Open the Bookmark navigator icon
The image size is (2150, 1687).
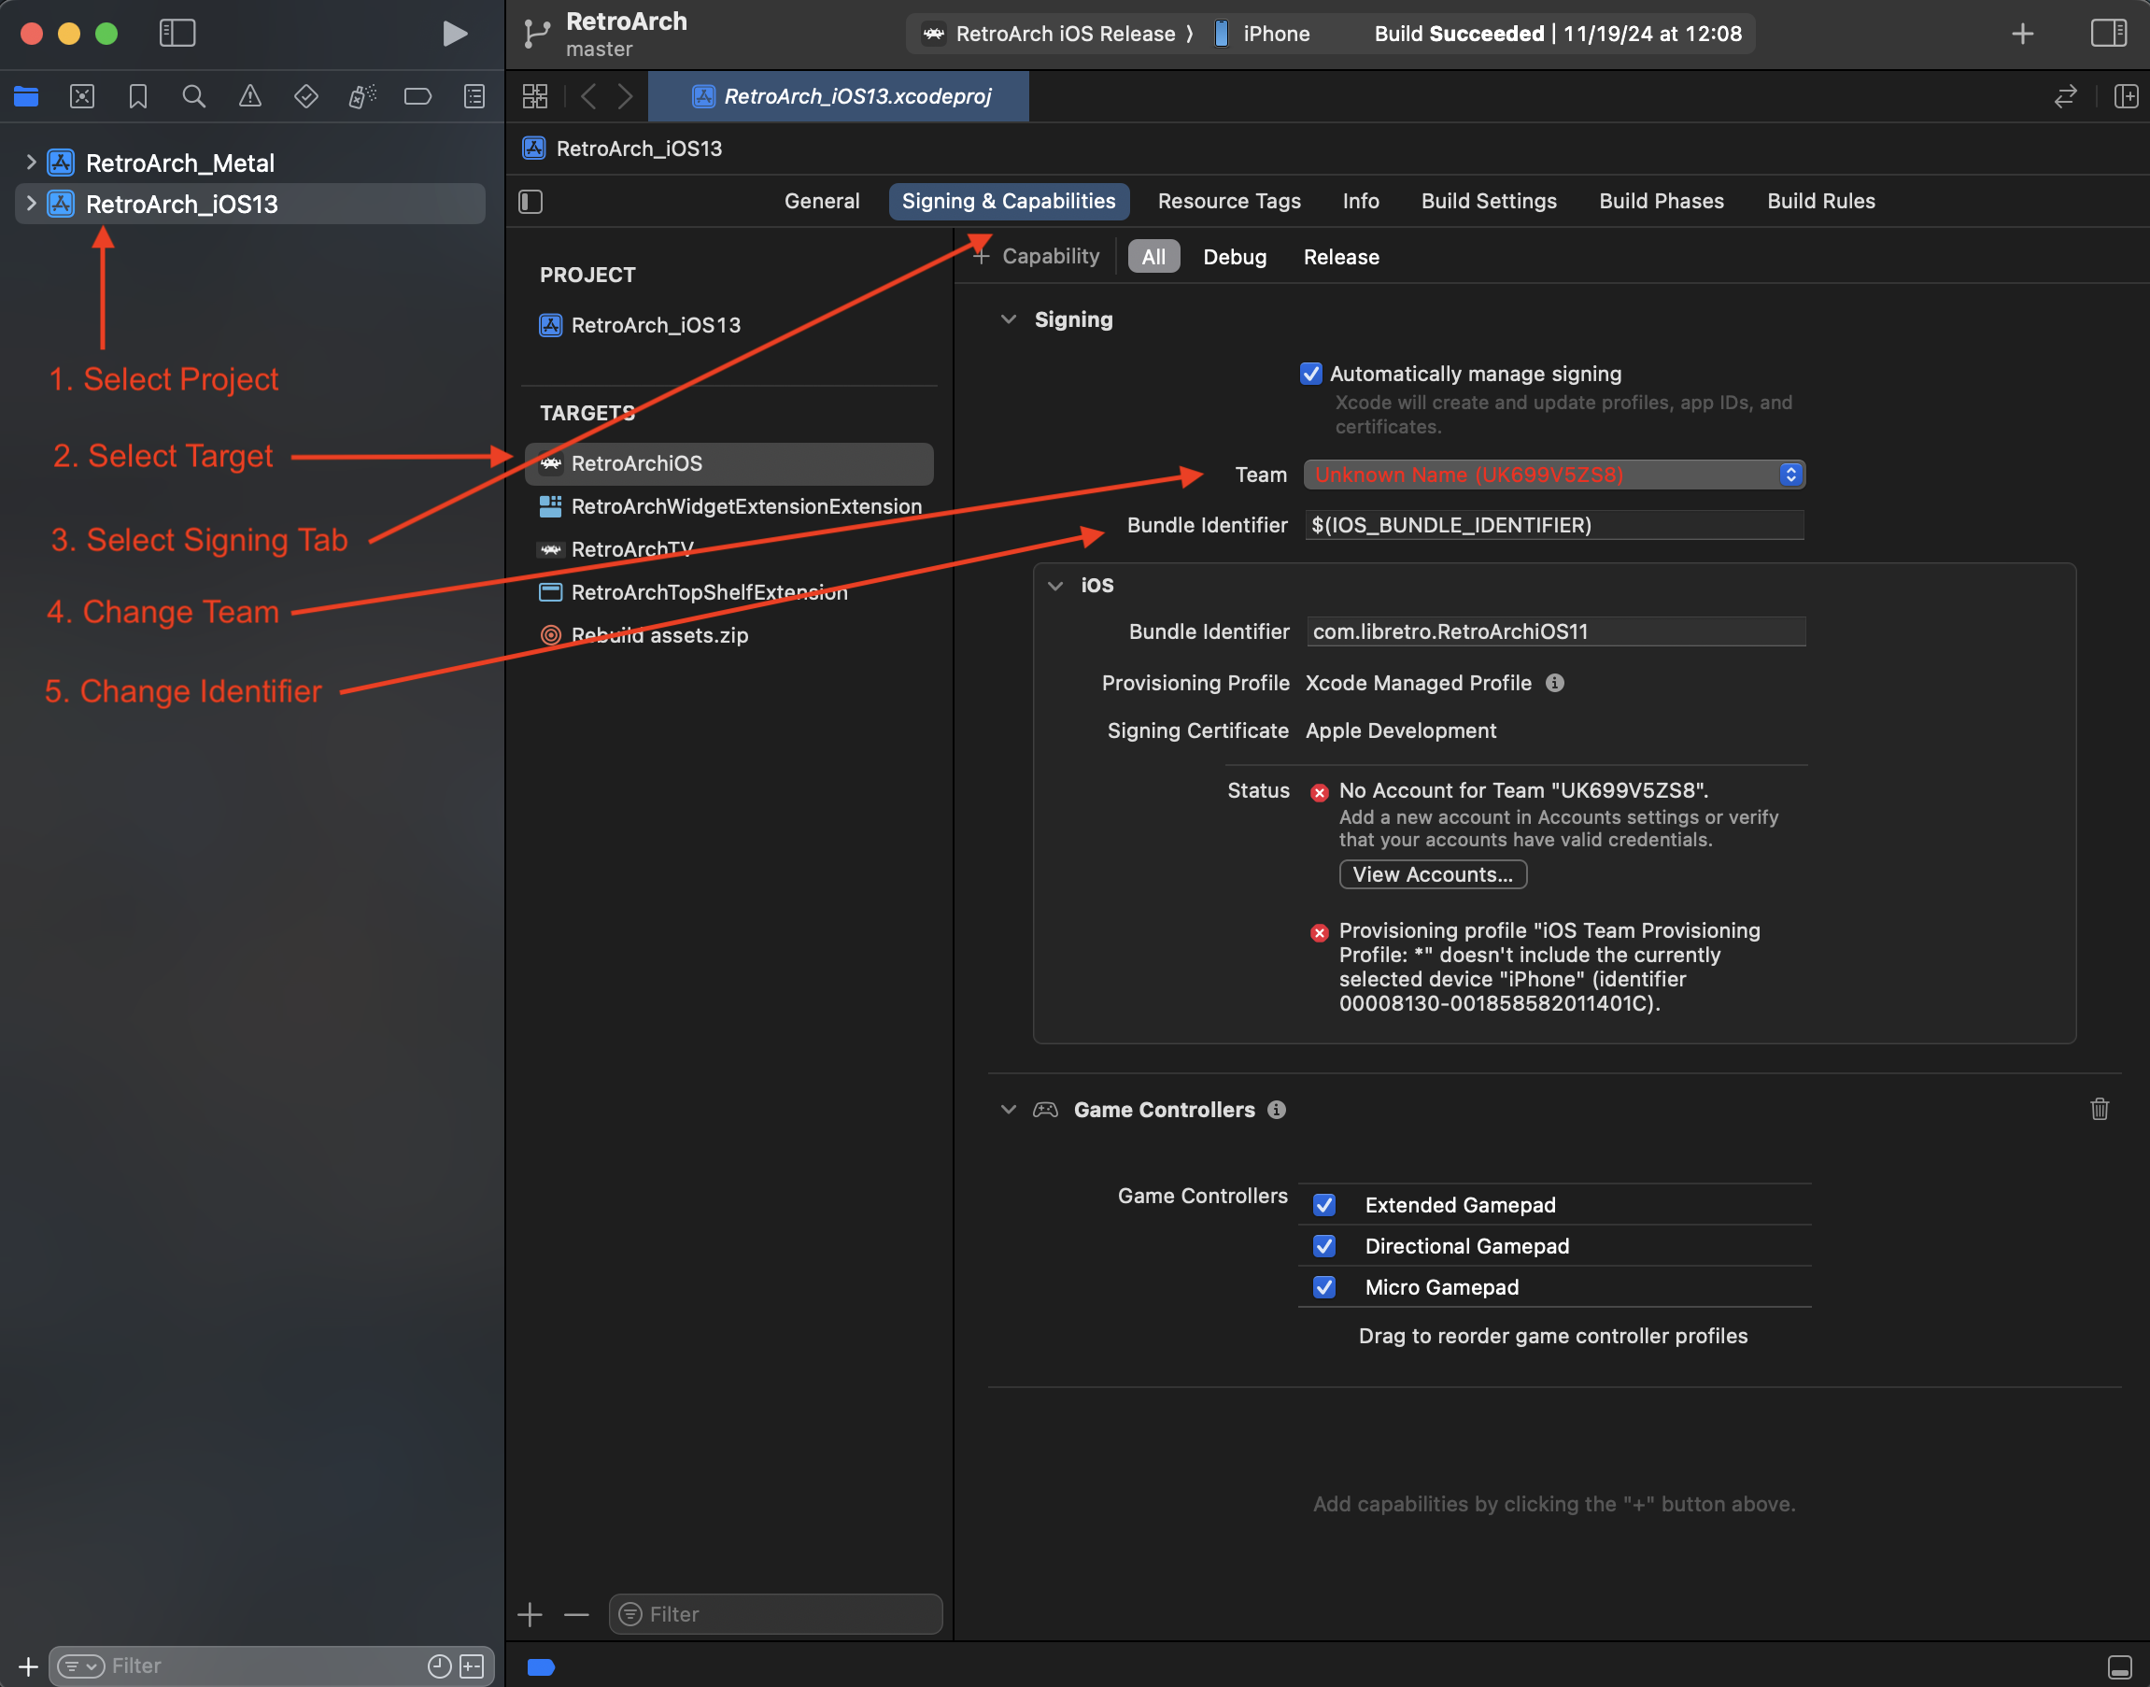point(138,97)
